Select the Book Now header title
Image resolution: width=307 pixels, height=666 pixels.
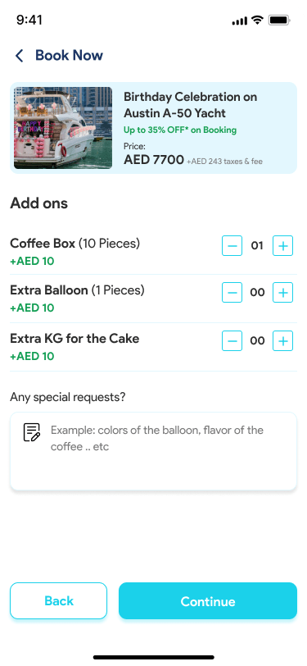coord(69,55)
